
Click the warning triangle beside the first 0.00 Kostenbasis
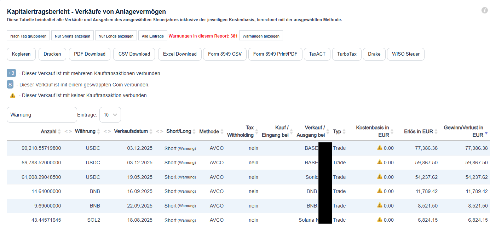coord(380,148)
